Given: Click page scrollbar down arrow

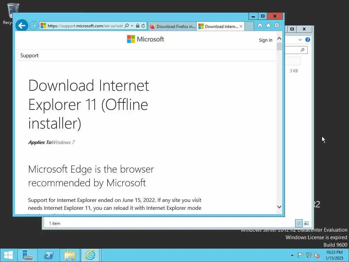Looking at the screenshot, I should pyautogui.click(x=279, y=207).
